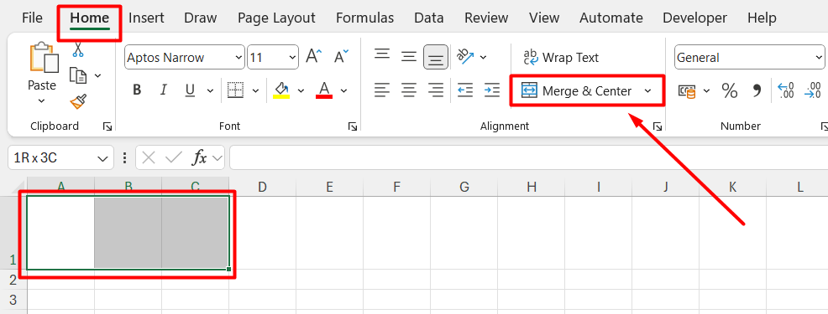Open the Formulas tab
Image resolution: width=828 pixels, height=314 pixels.
365,18
